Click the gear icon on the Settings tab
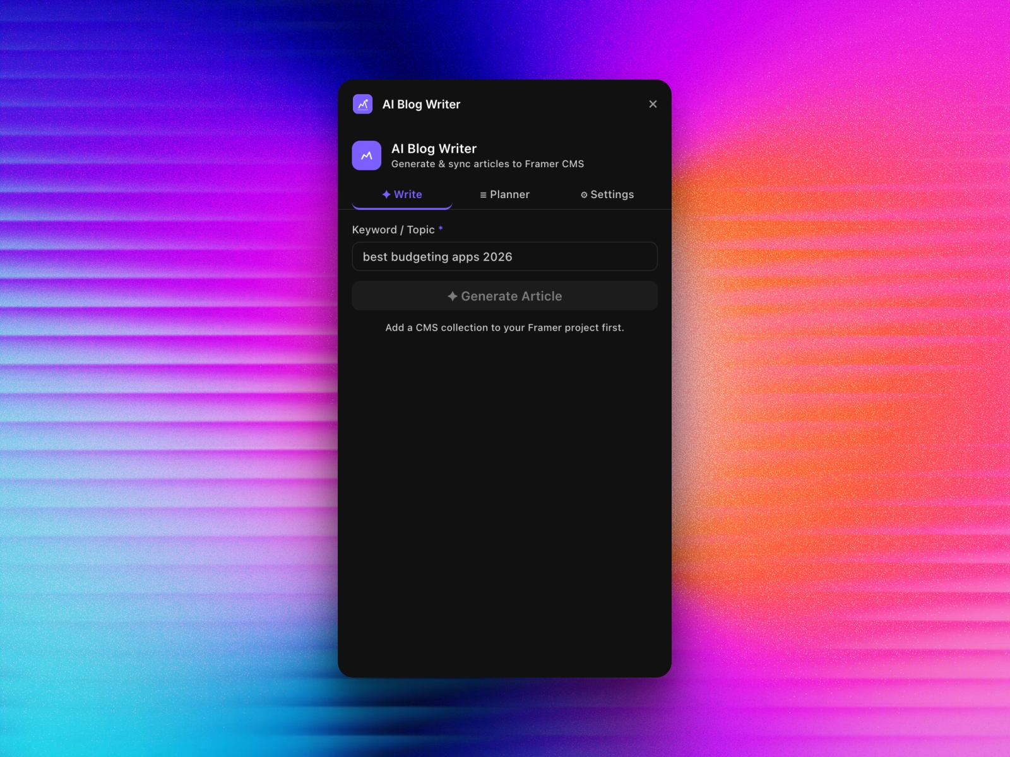 (x=585, y=194)
